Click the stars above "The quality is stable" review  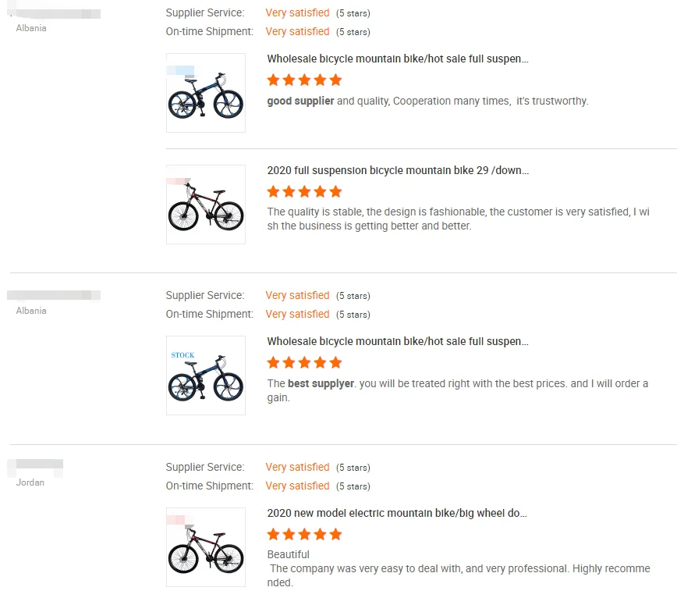tap(304, 191)
